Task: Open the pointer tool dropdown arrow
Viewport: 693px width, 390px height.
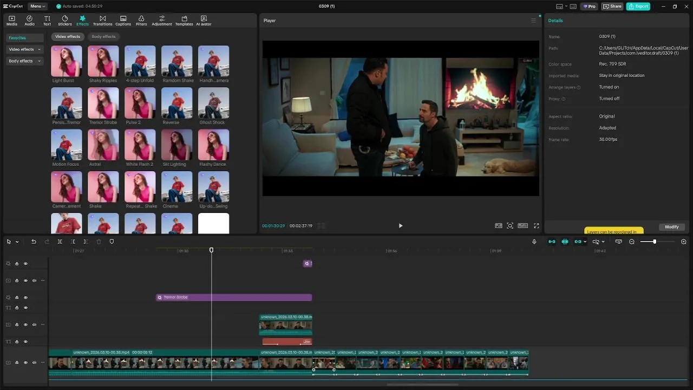Action: point(17,242)
